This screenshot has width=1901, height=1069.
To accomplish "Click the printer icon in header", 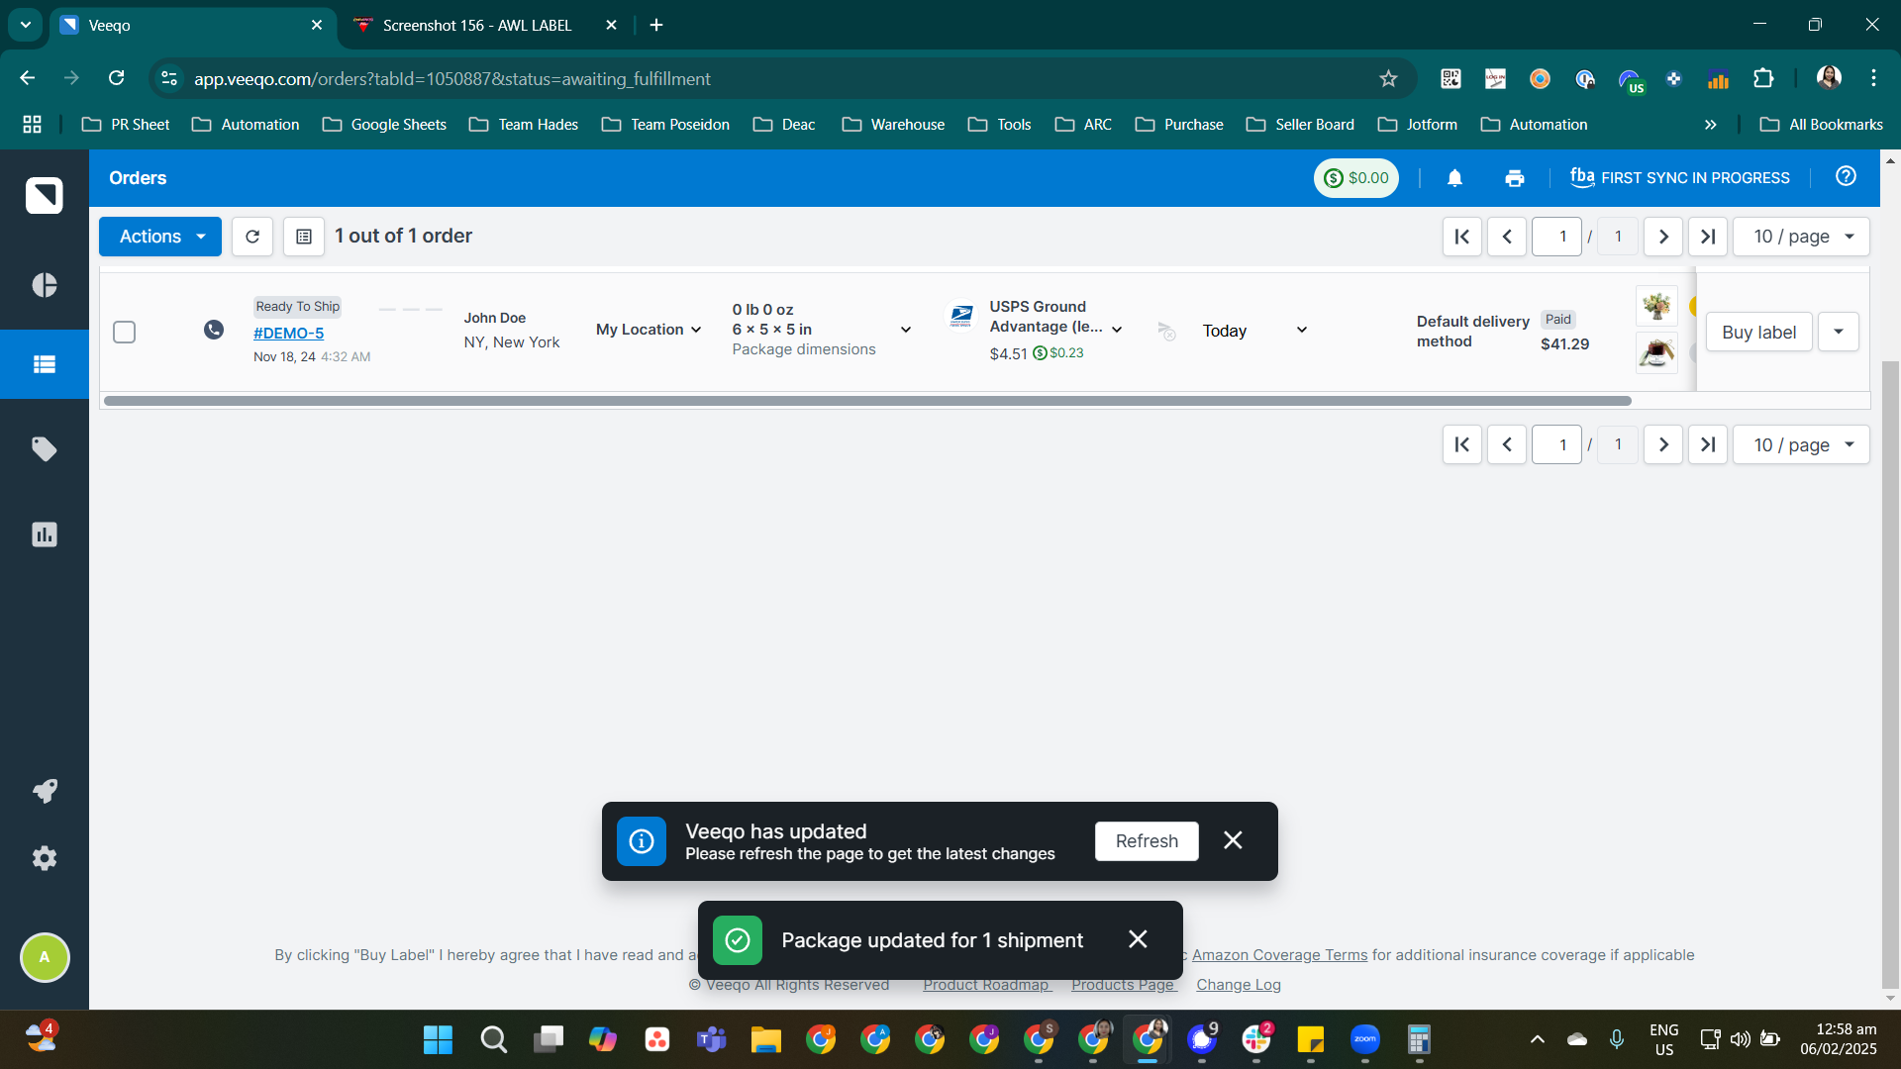I will (x=1514, y=178).
